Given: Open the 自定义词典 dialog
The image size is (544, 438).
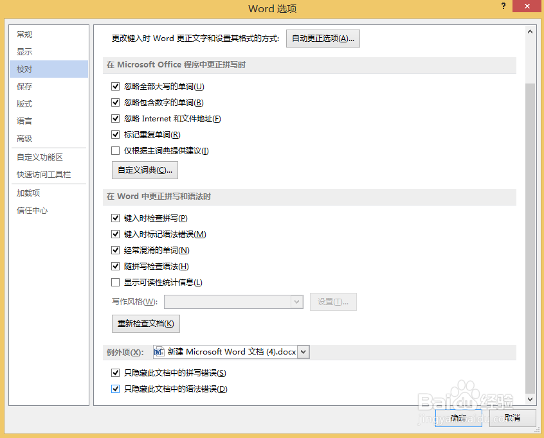Looking at the screenshot, I should 144,170.
